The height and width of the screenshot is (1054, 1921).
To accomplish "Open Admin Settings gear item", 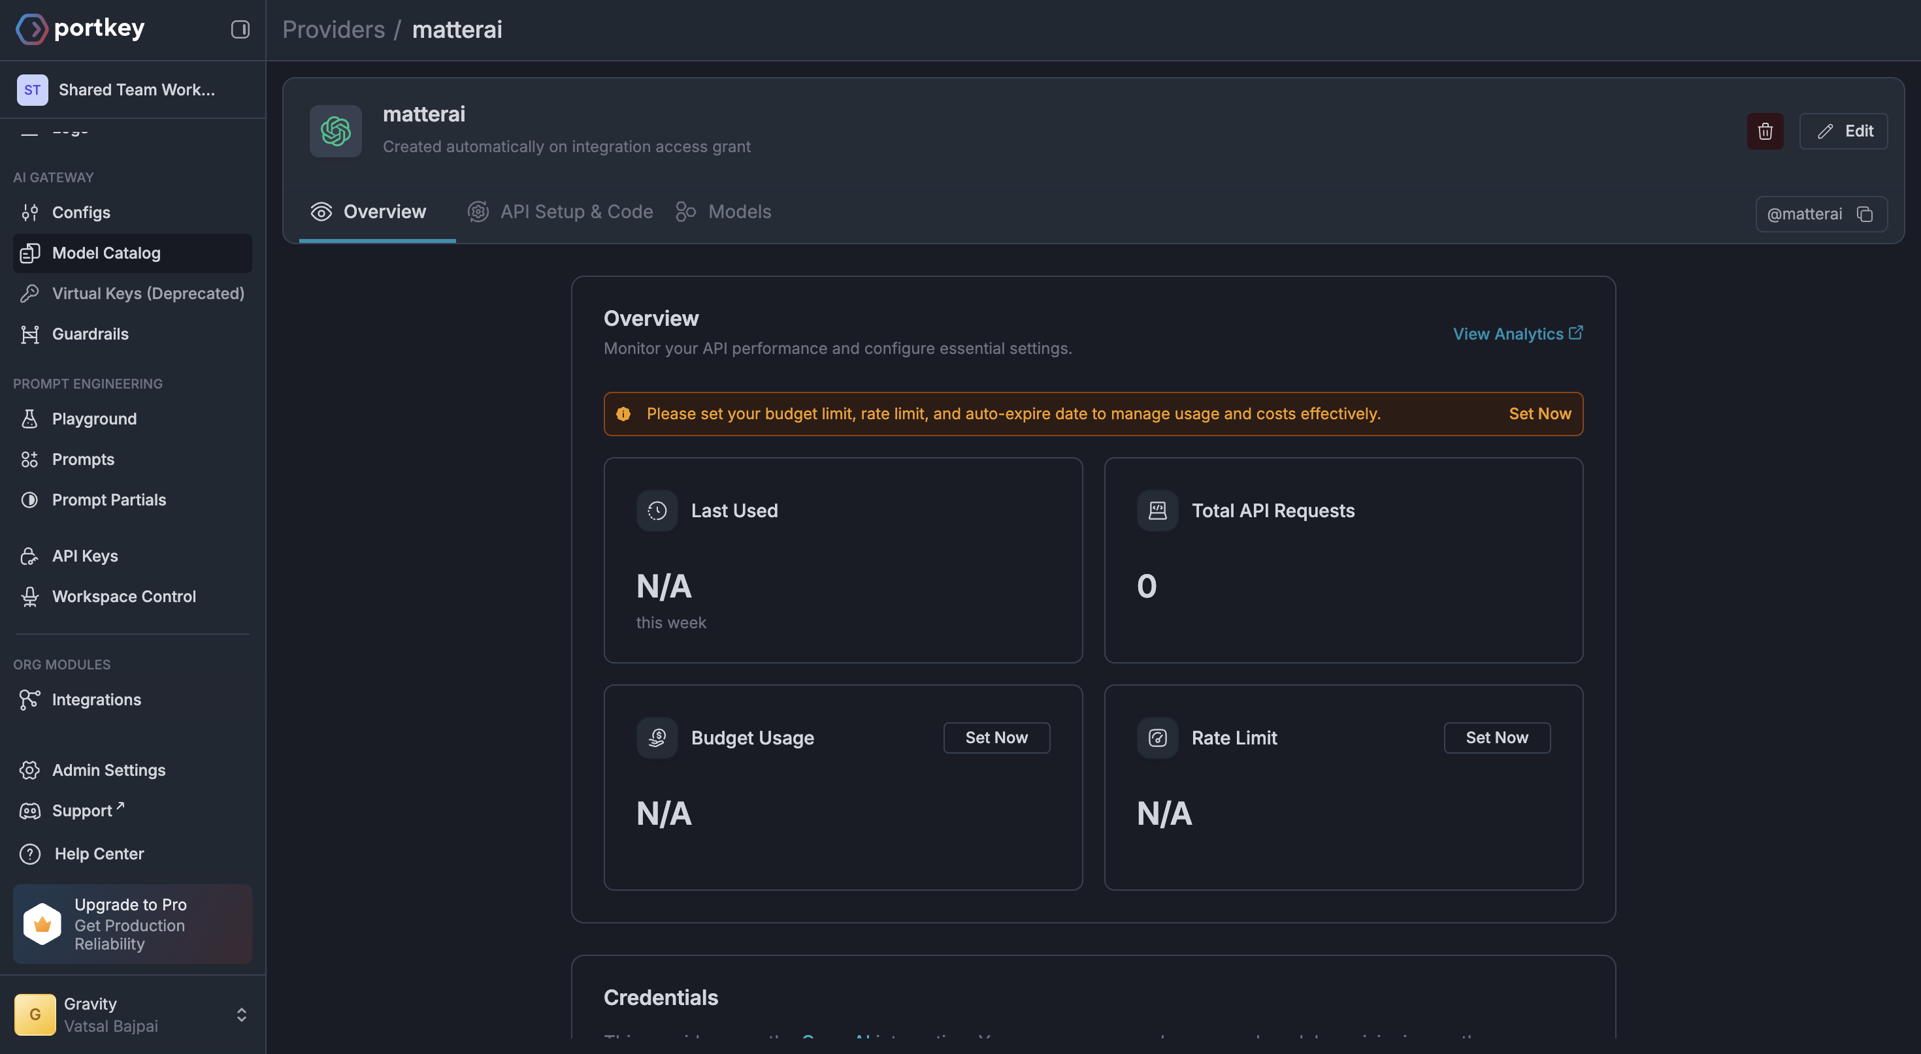I will click(x=108, y=770).
